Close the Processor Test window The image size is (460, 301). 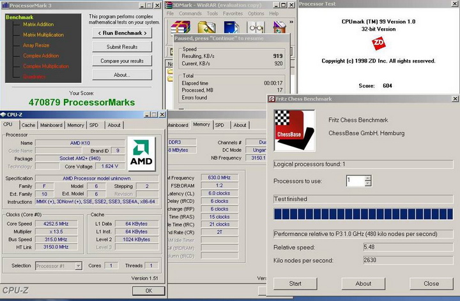point(455,4)
